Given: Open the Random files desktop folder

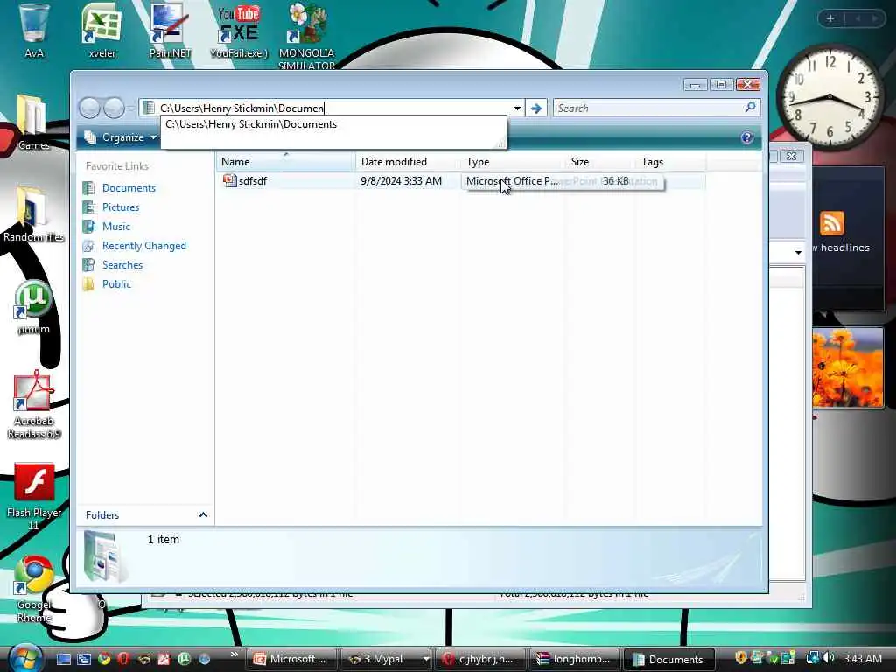Looking at the screenshot, I should click(33, 213).
